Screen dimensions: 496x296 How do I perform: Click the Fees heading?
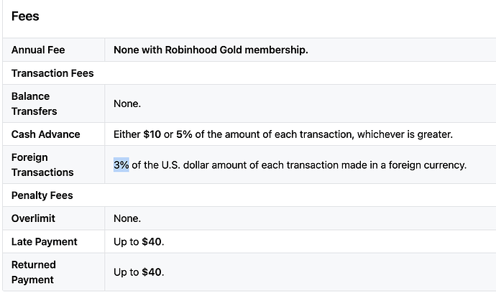[25, 16]
